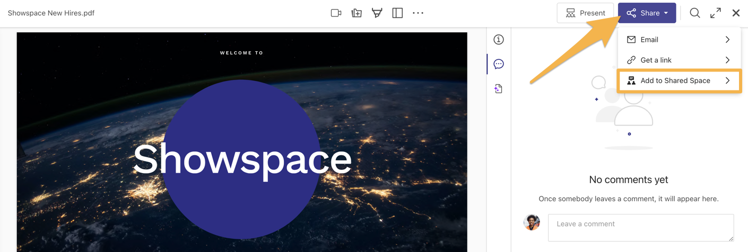
Task: Expand the Get a link chevron
Action: [x=727, y=60]
